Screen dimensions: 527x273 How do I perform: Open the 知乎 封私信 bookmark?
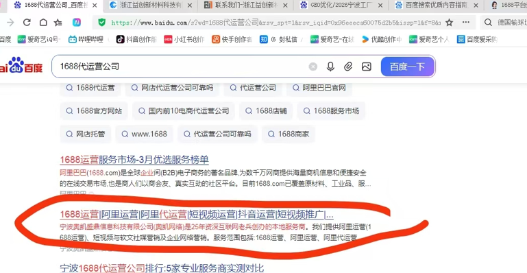pos(278,39)
